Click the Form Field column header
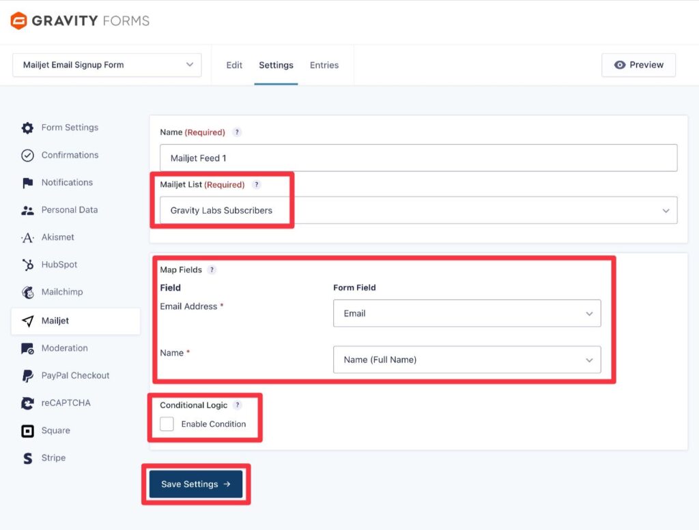 [354, 288]
